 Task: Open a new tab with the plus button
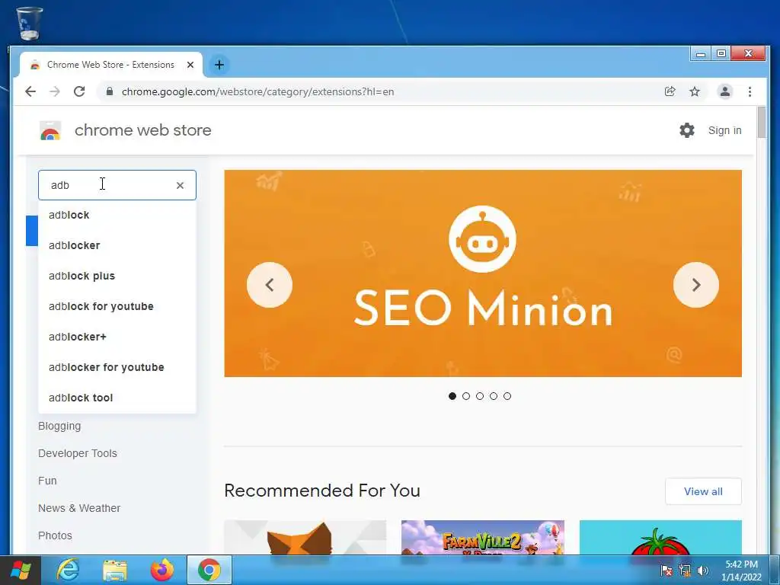[219, 65]
